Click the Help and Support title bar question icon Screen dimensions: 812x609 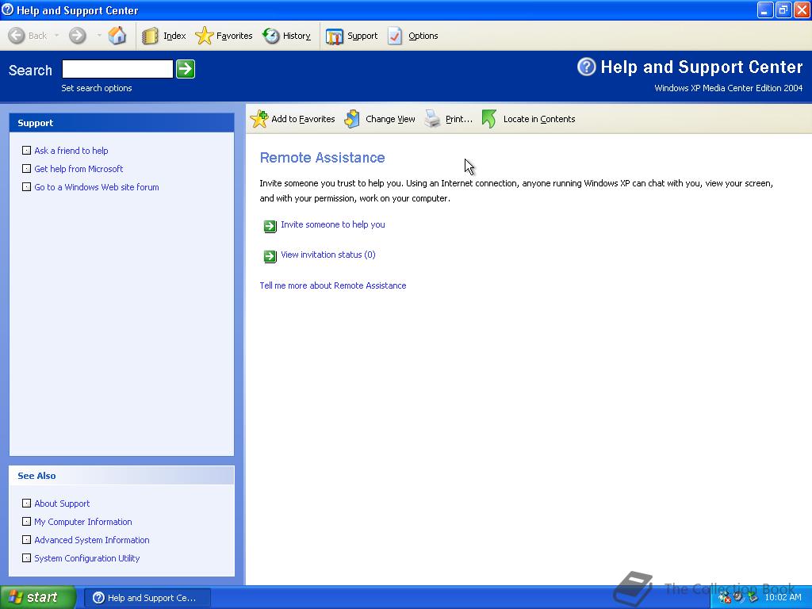[8, 10]
